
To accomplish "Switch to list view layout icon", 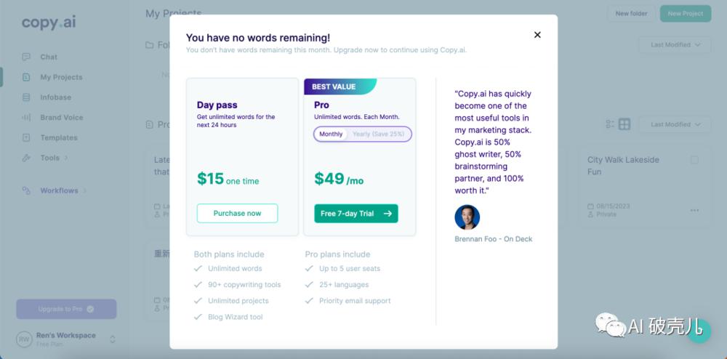I will 610,124.
